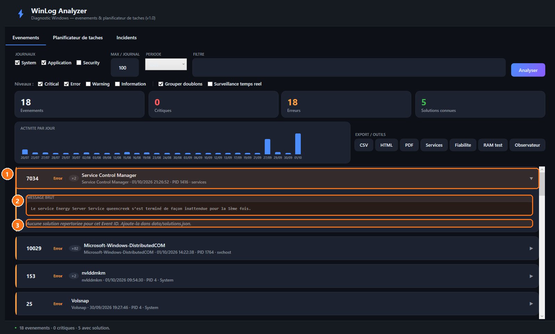The height and width of the screenshot is (334, 555).
Task: Click the 27/09 bar in the activity chart
Action: pos(267,147)
